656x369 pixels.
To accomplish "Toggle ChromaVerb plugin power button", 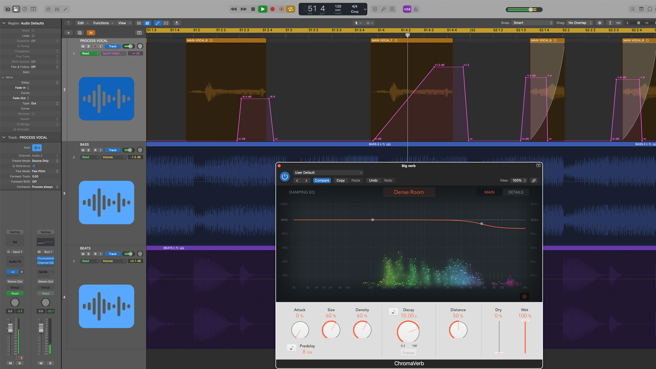I will [285, 177].
